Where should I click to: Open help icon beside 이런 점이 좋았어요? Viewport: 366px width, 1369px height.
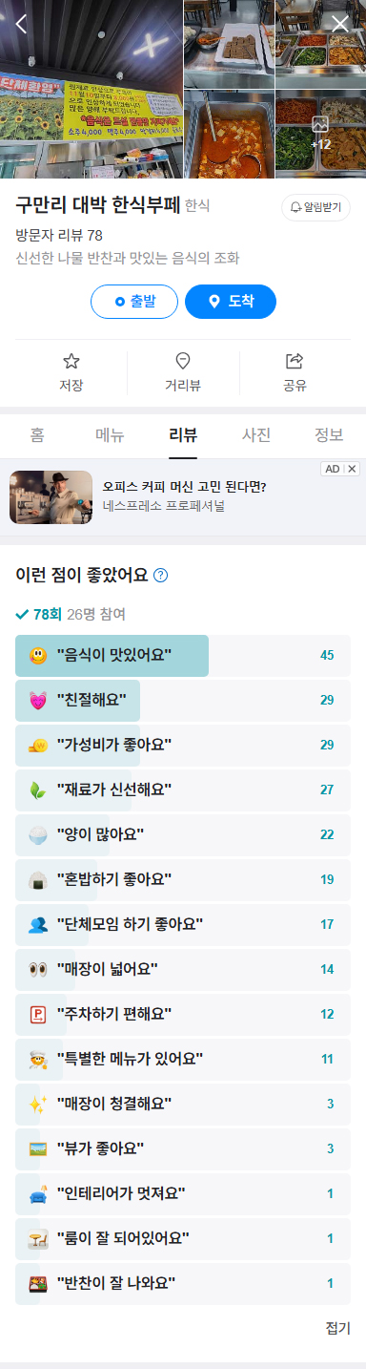[x=161, y=575]
